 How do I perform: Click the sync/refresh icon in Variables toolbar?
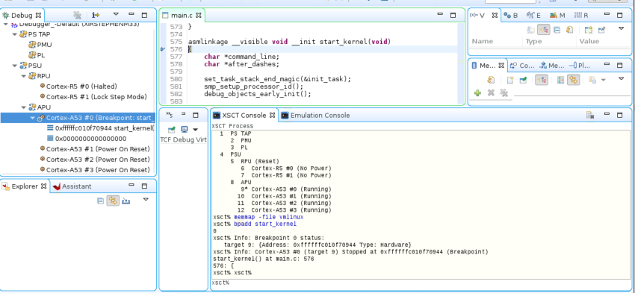click(x=570, y=30)
